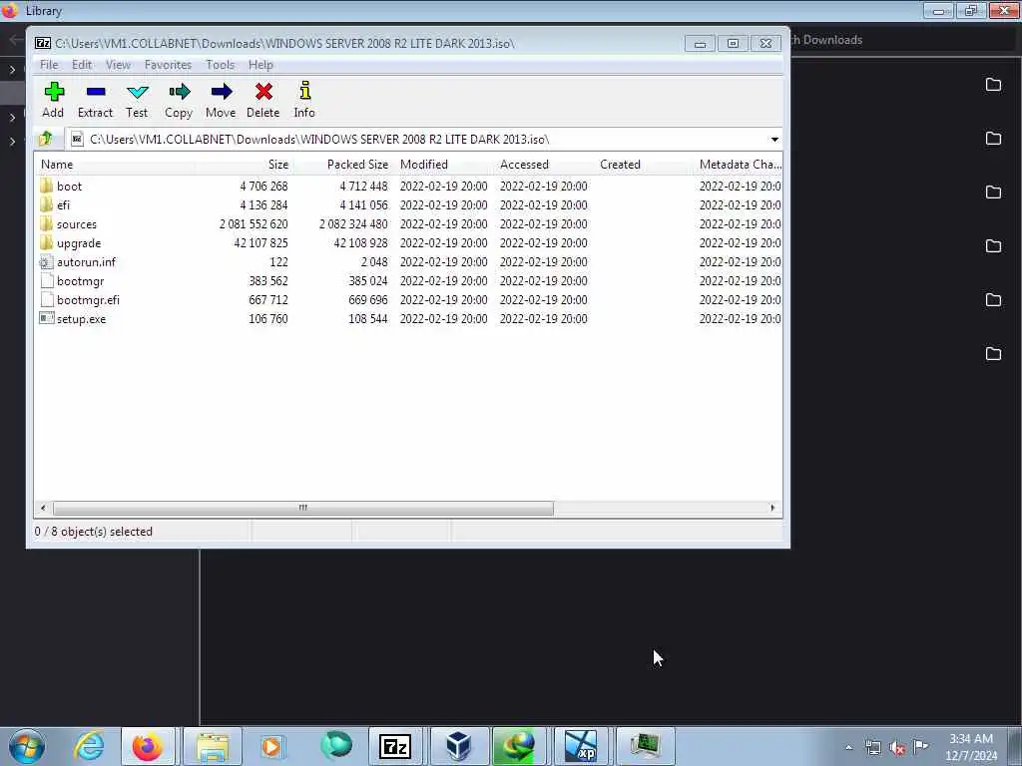Expand the first Library sidebar tree chevron

click(12, 69)
